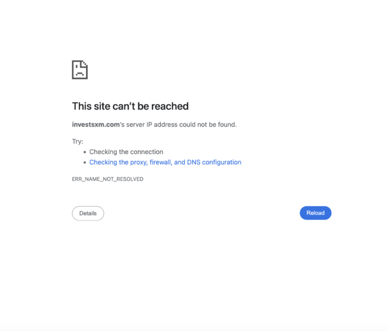Click the bullet before "Checking the connection"
This screenshot has width=388, height=331.
pos(84,152)
